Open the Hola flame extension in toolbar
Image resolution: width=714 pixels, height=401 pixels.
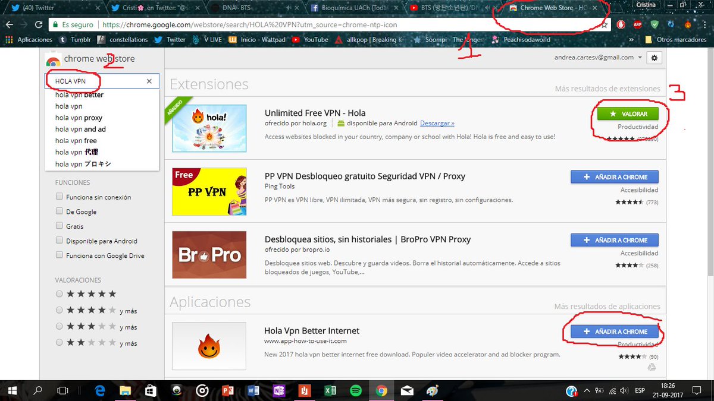click(687, 25)
